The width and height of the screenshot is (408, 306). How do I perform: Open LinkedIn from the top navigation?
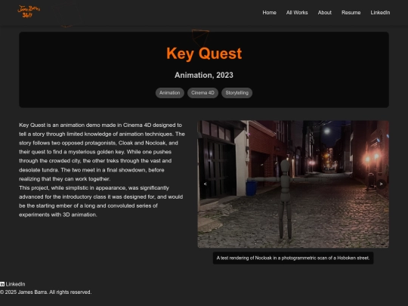tap(380, 13)
